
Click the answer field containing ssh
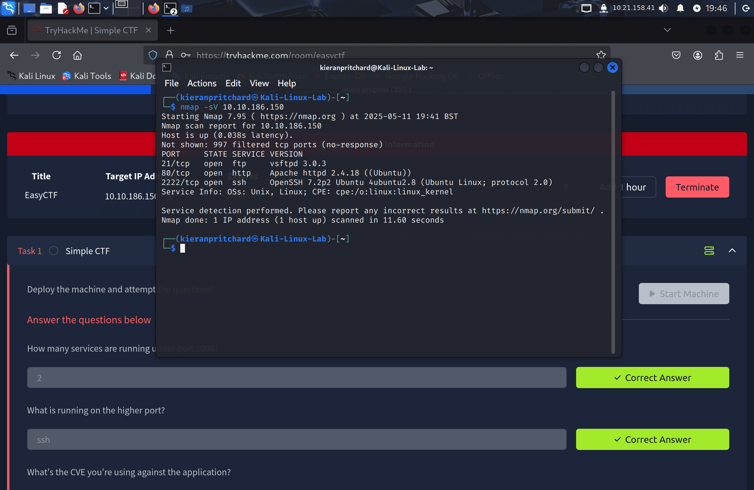point(297,439)
